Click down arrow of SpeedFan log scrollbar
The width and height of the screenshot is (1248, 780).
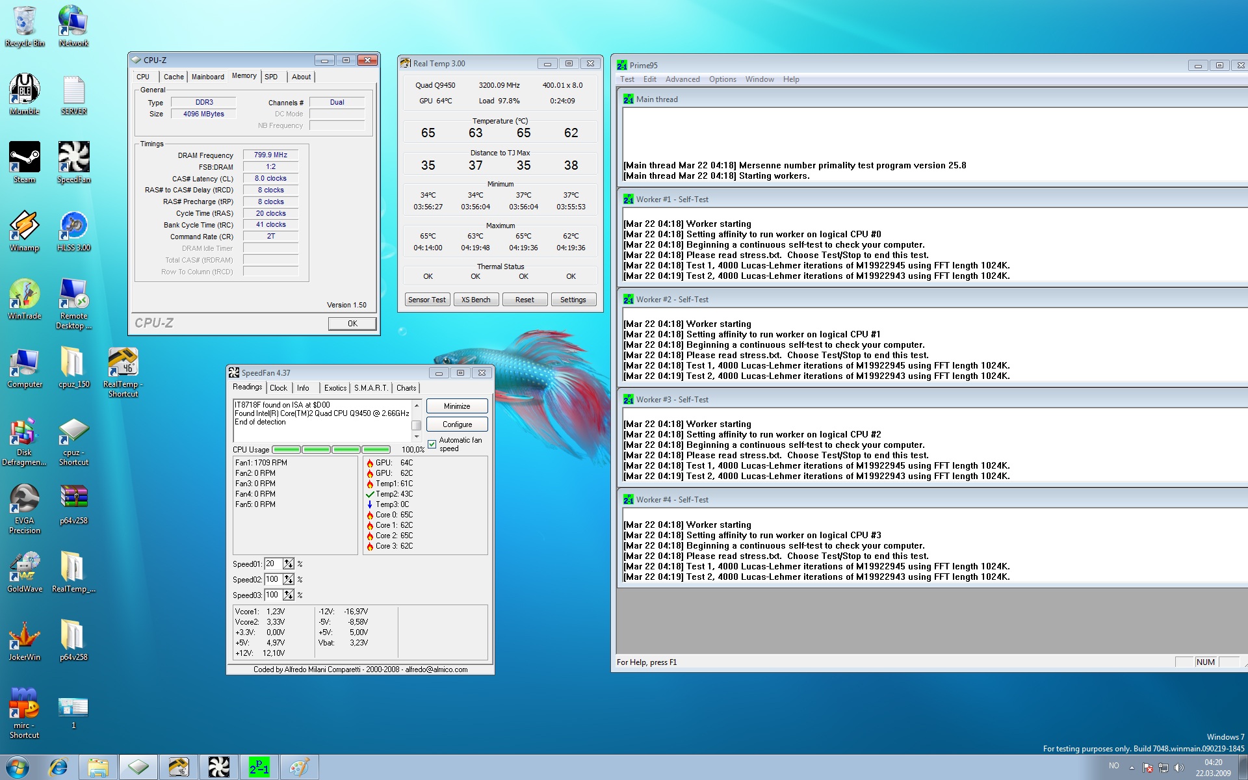coord(417,436)
